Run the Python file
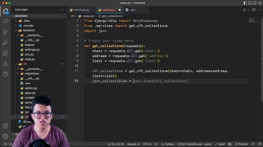 [245, 10]
